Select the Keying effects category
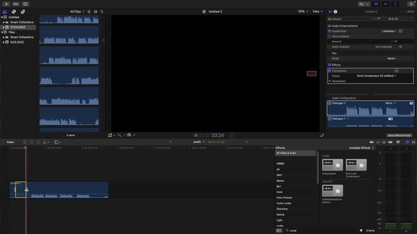 (280, 214)
